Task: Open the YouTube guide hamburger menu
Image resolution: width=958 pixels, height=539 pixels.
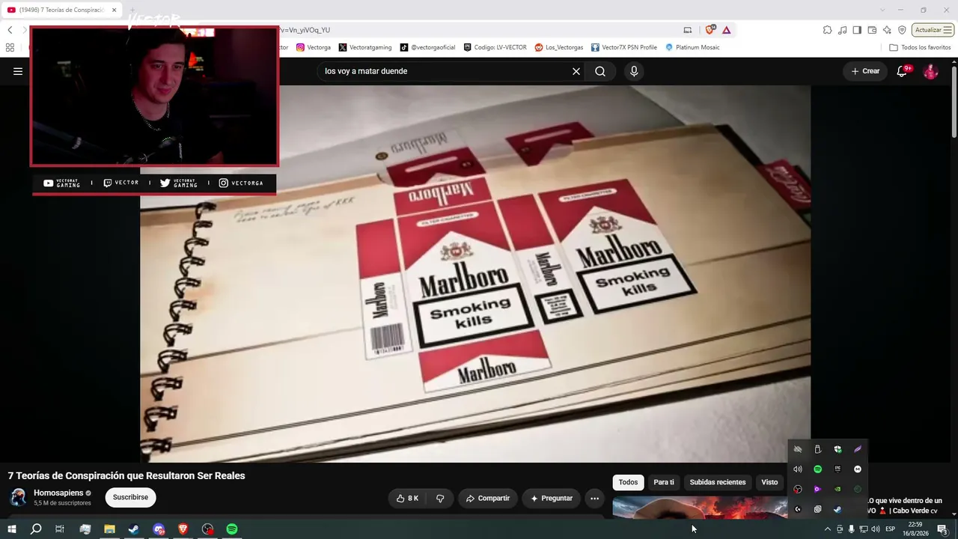Action: coord(18,71)
